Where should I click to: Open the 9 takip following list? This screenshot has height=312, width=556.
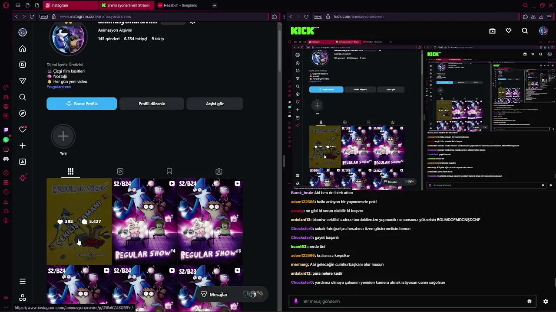158,39
